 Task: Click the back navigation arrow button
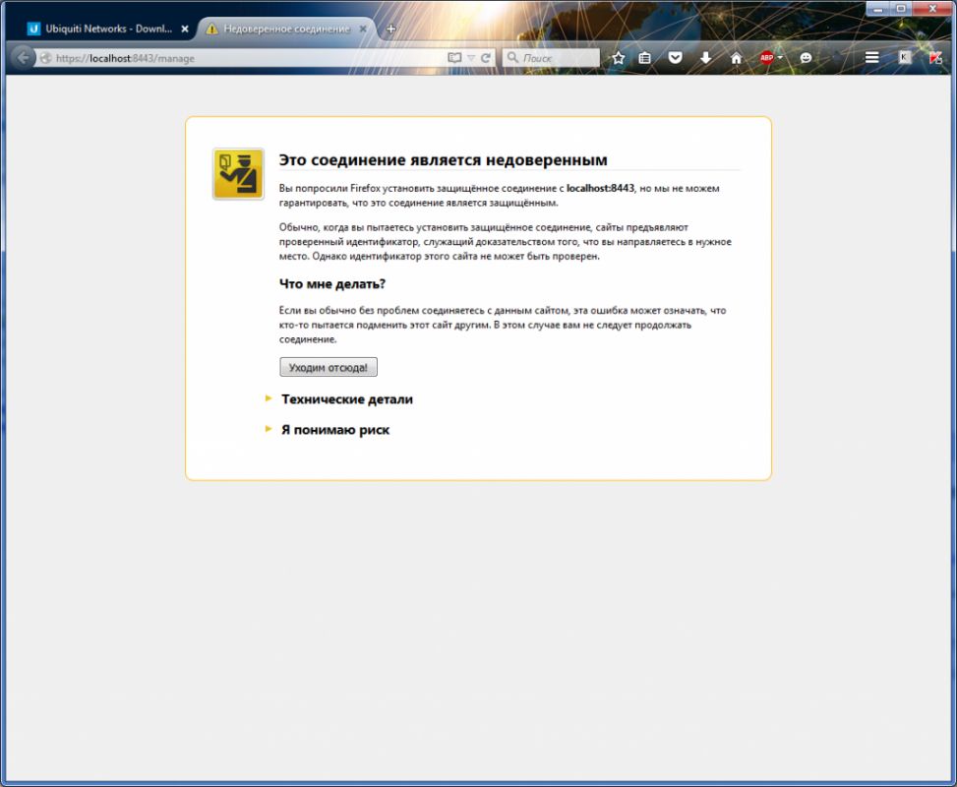tap(23, 58)
